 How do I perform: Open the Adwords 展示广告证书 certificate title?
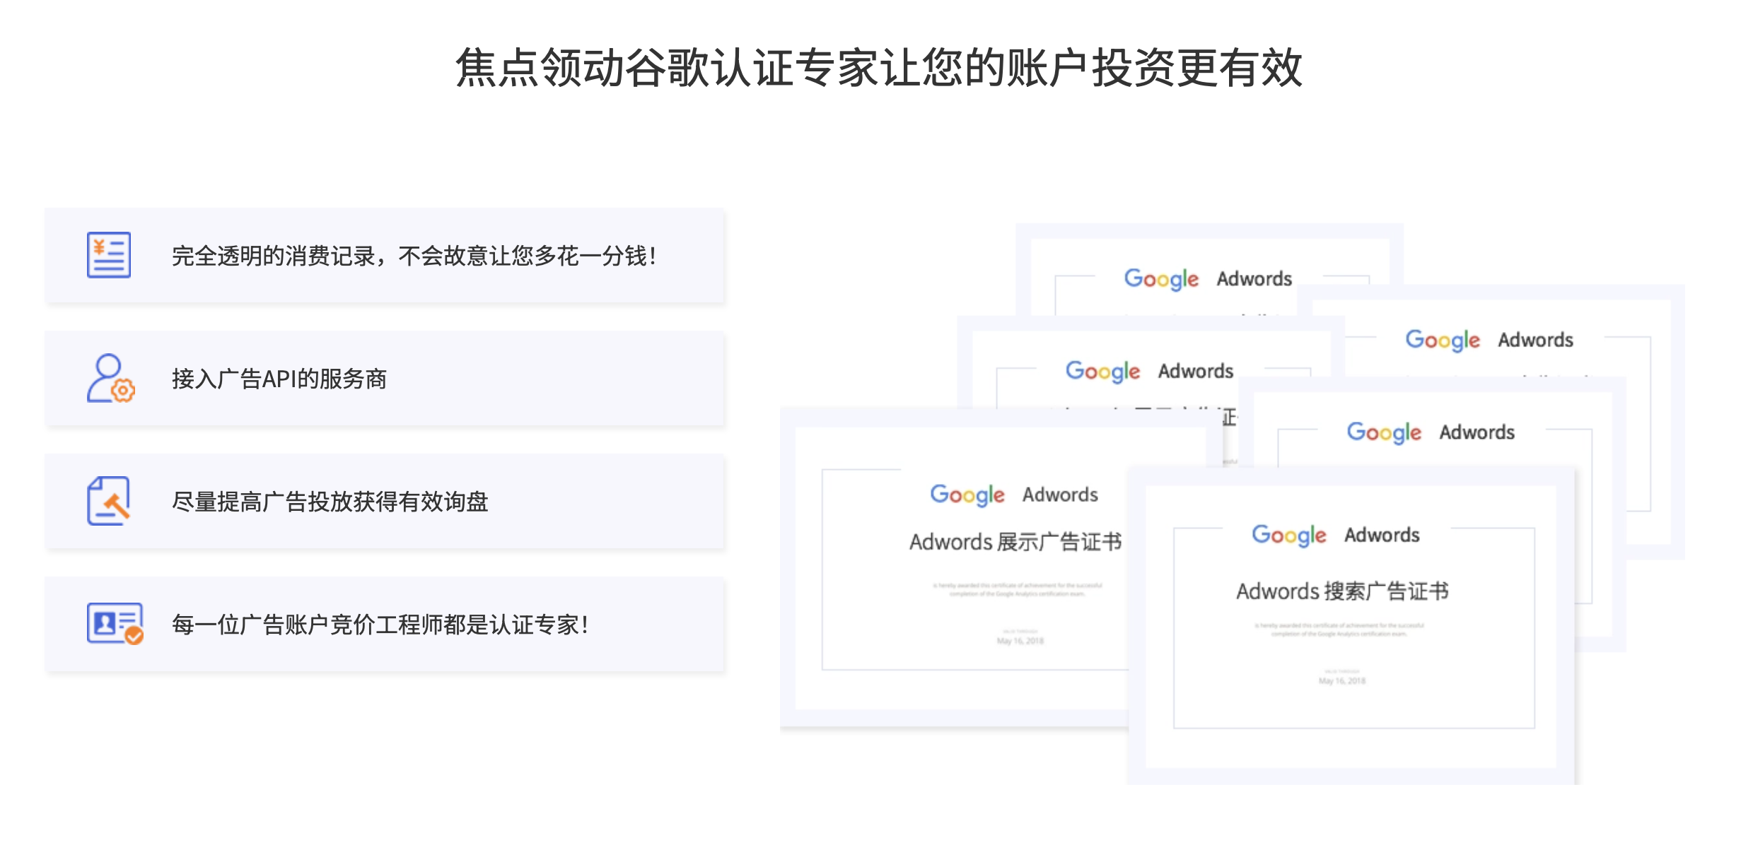click(1015, 542)
